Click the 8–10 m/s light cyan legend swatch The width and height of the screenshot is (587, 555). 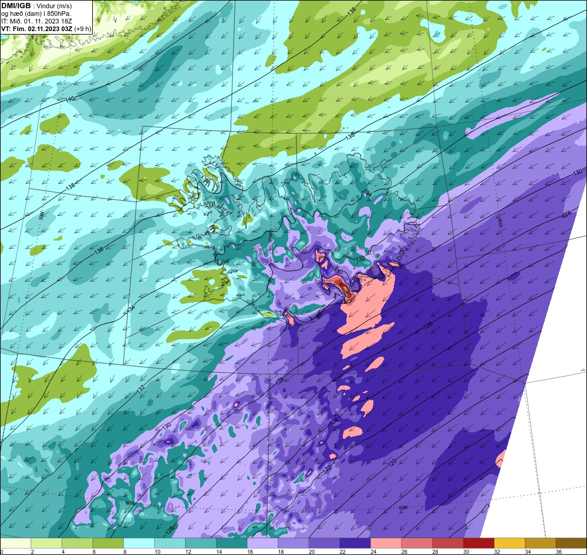[x=139, y=543]
